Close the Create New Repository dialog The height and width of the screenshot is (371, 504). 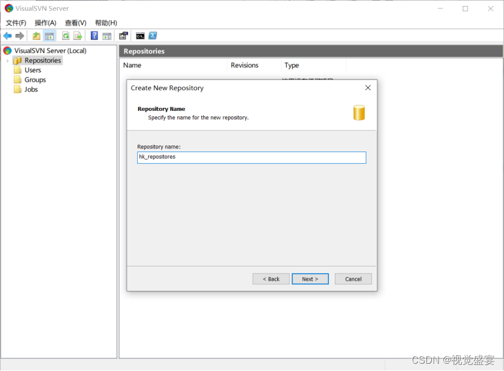point(368,88)
